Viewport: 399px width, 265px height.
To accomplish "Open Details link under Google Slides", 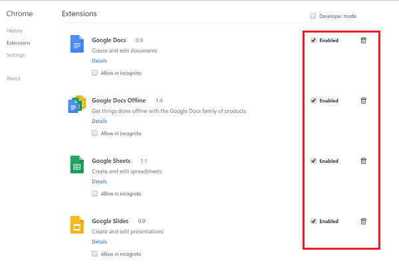I will 100,242.
